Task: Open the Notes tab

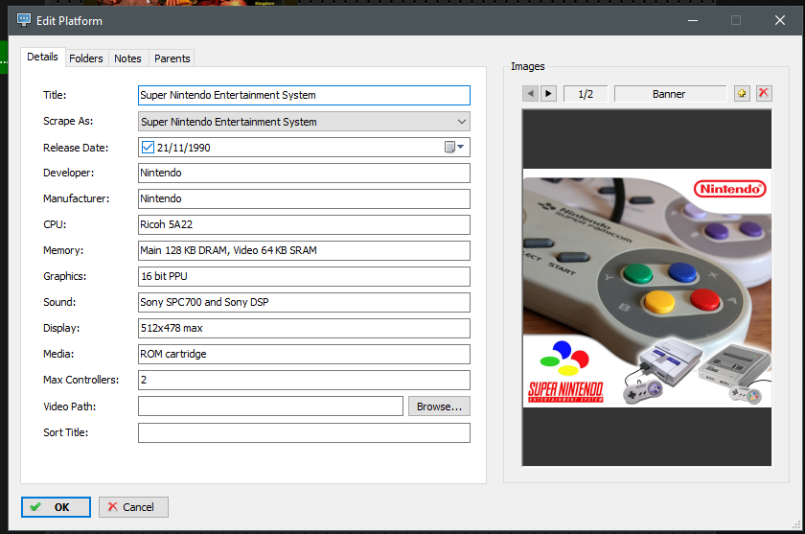Action: 127,58
